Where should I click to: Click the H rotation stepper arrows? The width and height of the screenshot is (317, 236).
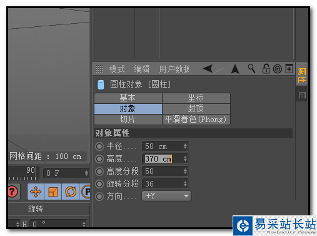coord(84,224)
